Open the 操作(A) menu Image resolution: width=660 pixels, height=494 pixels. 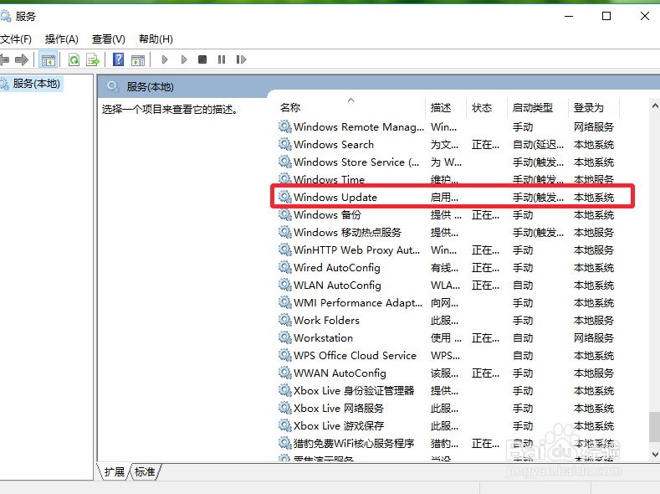pyautogui.click(x=61, y=39)
